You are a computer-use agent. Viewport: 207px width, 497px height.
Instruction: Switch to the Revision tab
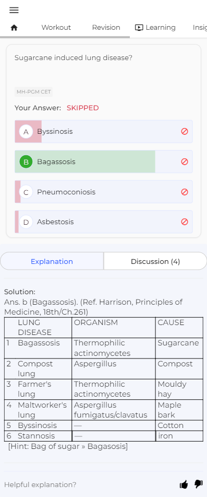click(106, 28)
